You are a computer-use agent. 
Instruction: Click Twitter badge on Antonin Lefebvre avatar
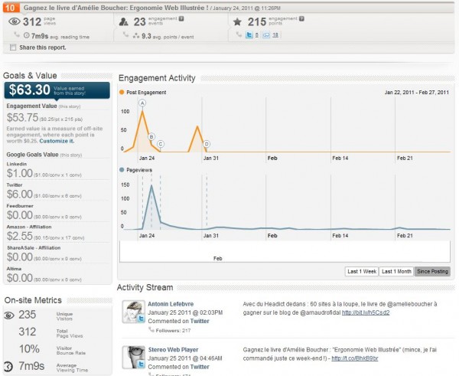[x=141, y=319]
